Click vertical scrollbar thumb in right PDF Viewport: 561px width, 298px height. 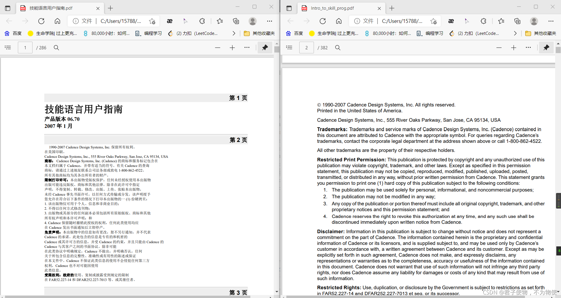tap(558, 50)
